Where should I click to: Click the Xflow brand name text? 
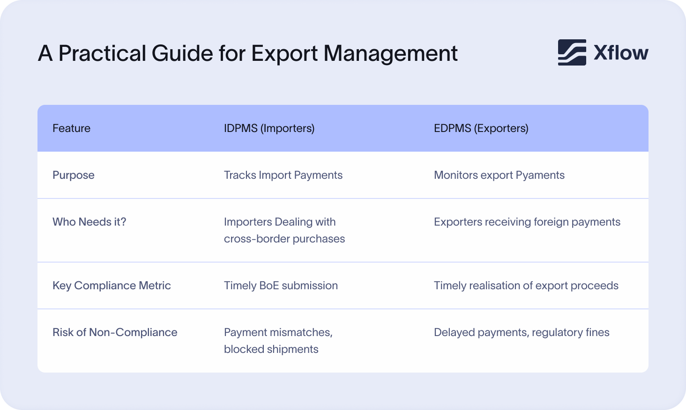[x=621, y=53]
